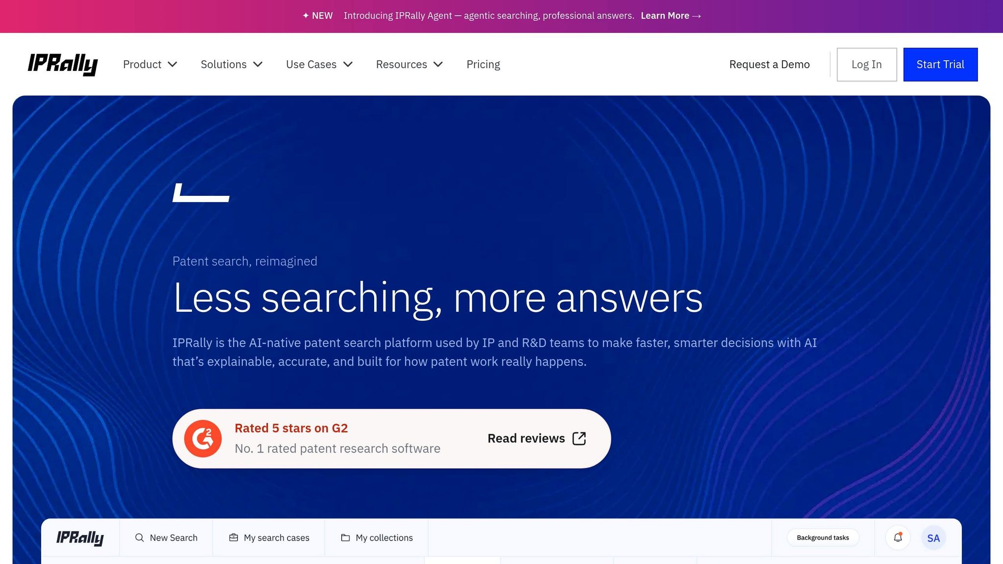This screenshot has height=564, width=1003.
Task: Click the Start Trial button
Action: [940, 64]
